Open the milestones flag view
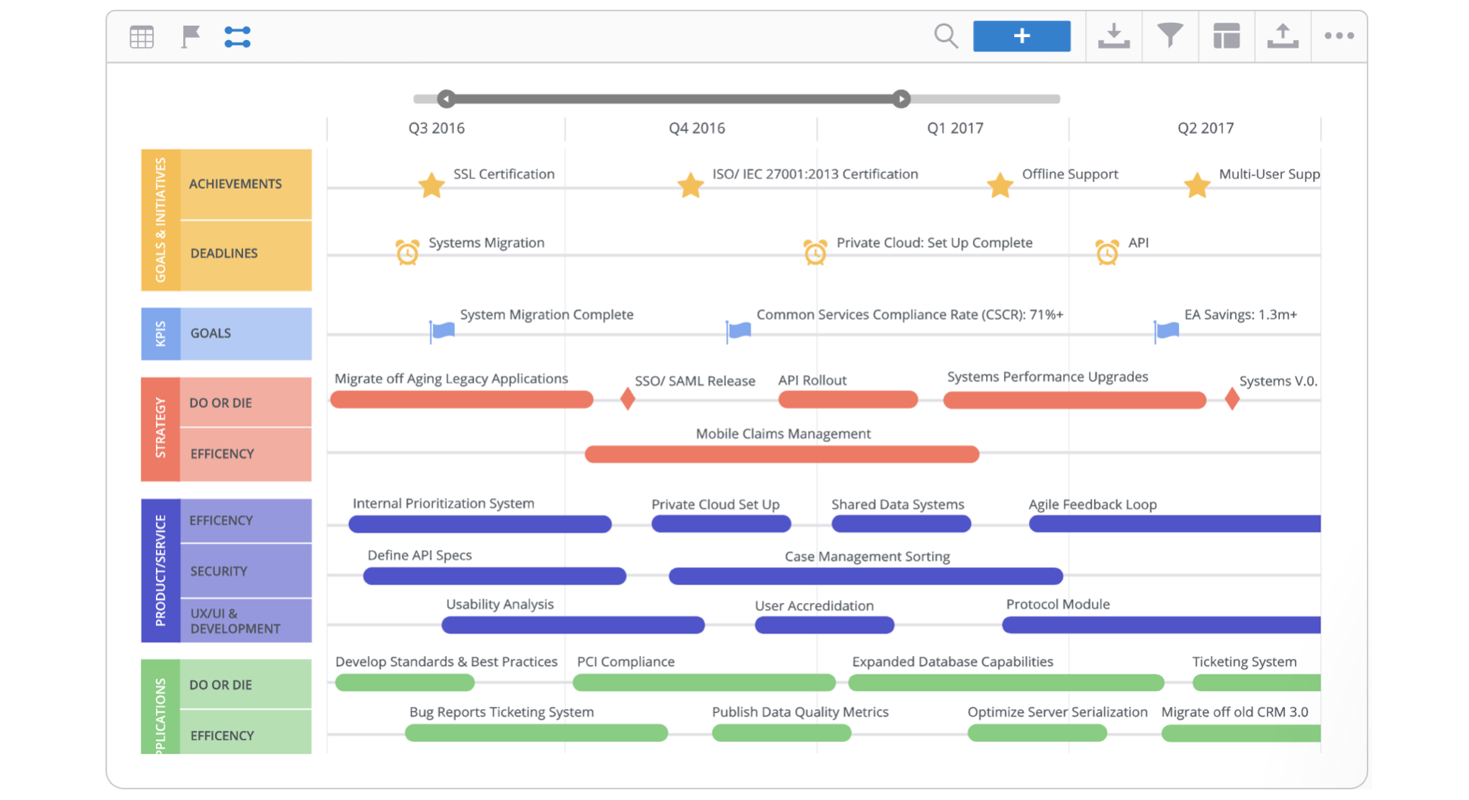 190,36
